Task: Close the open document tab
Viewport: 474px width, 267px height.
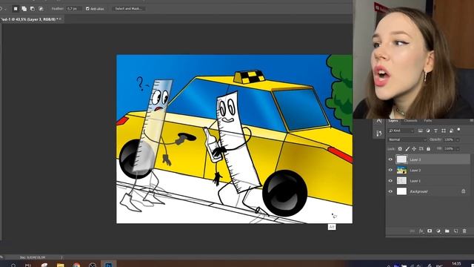Action: tap(60, 19)
